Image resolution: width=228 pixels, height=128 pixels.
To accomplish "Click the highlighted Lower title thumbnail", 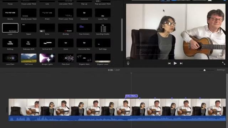I will click(10, 28).
